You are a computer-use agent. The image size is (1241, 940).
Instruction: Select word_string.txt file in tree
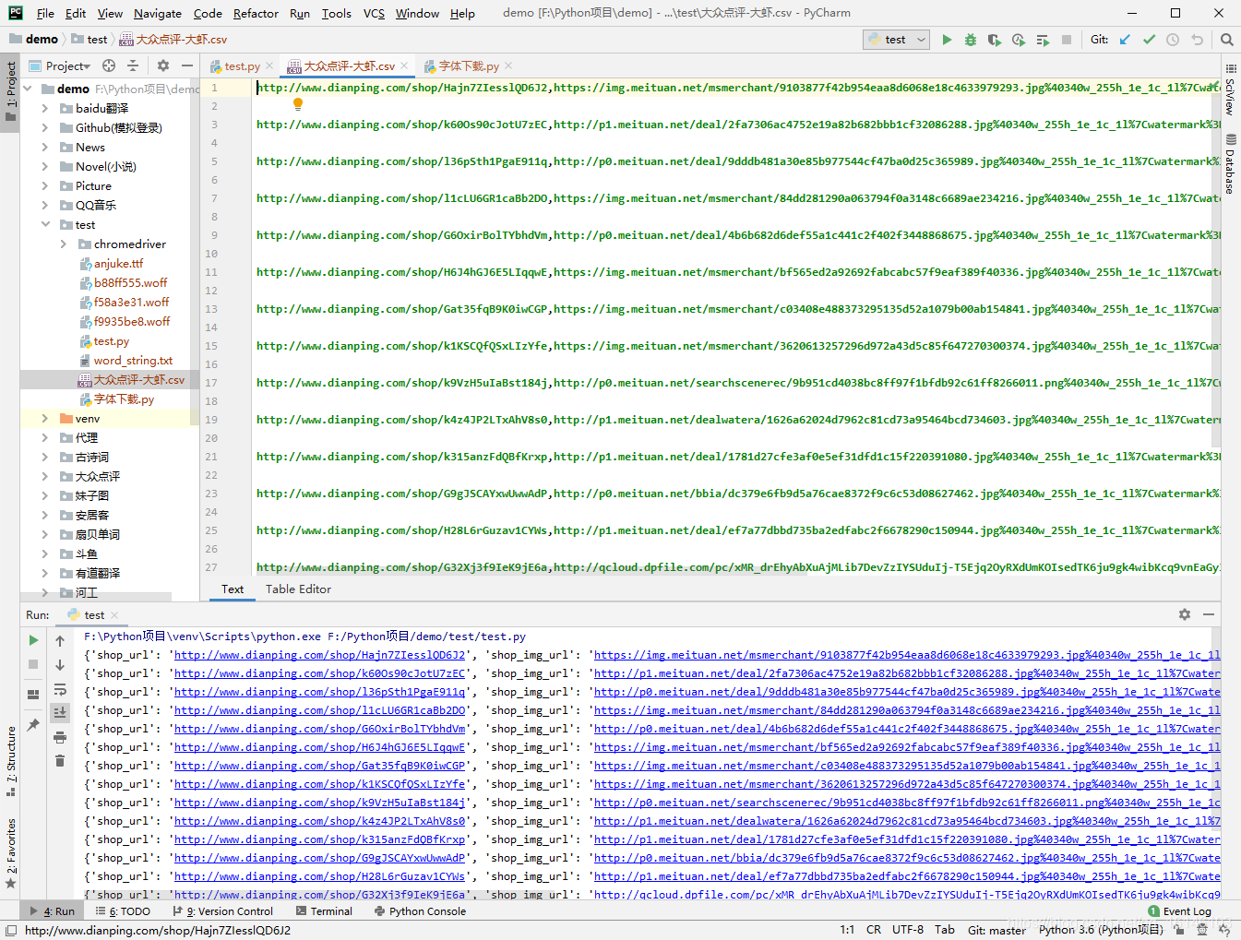133,360
